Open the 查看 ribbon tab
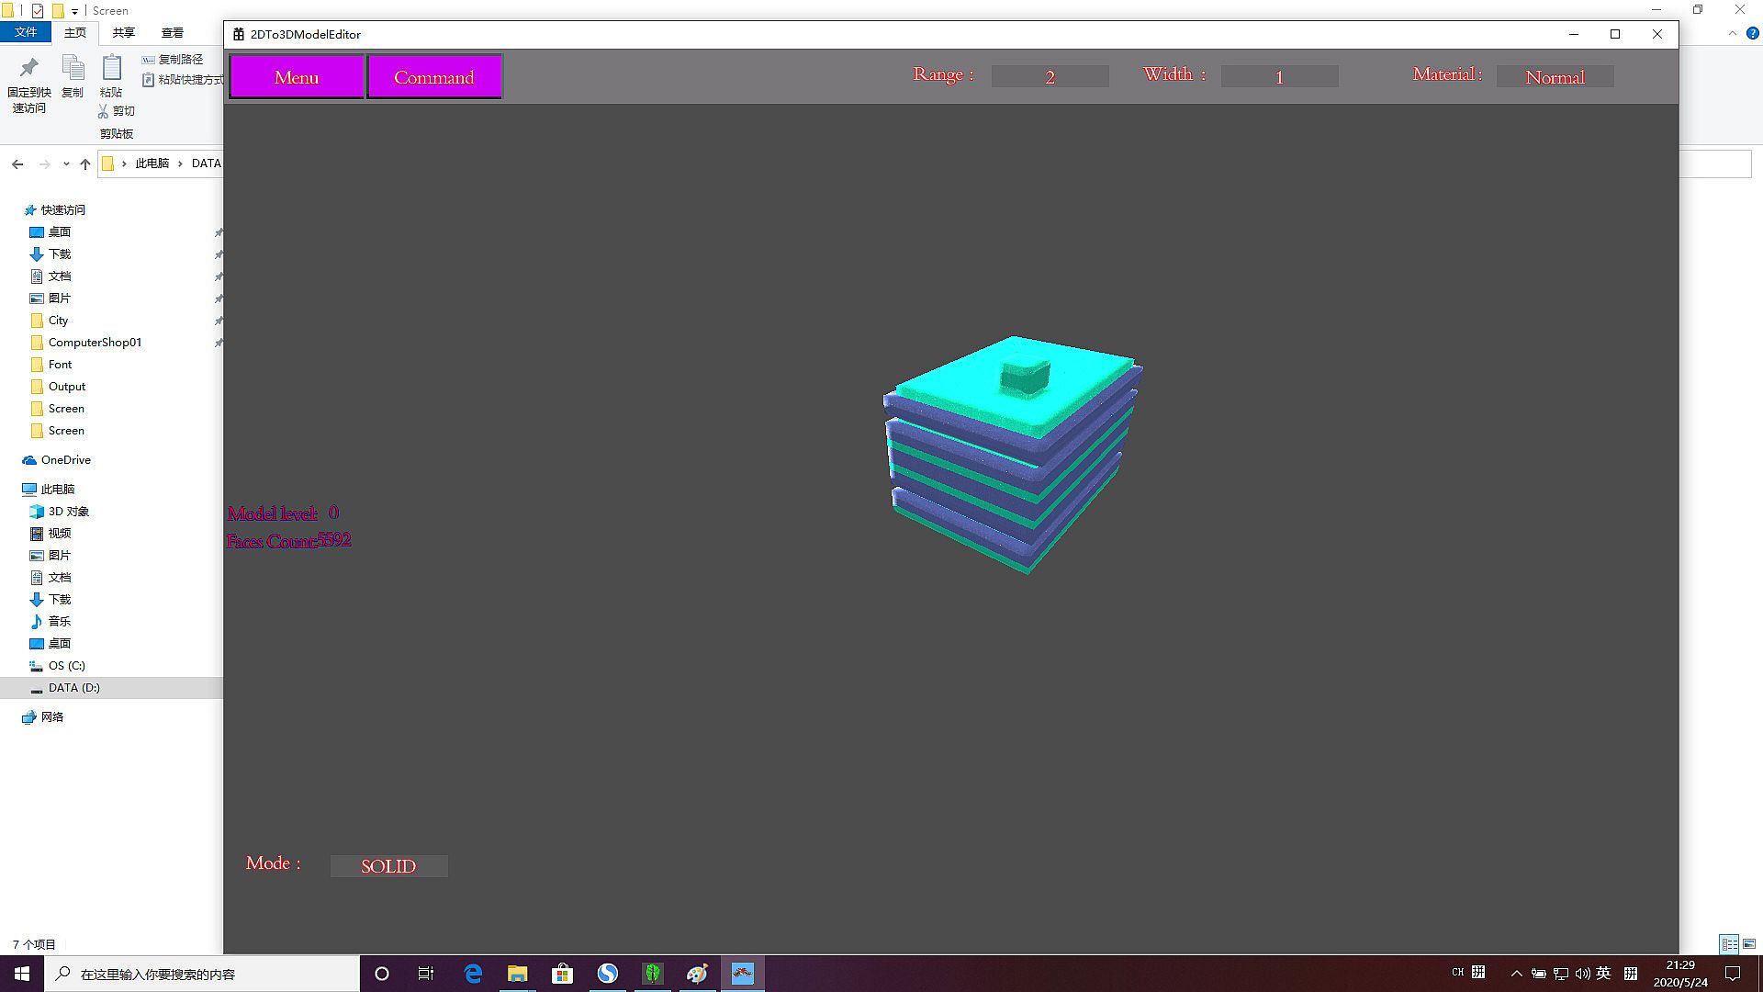This screenshot has width=1763, height=992. tap(173, 33)
